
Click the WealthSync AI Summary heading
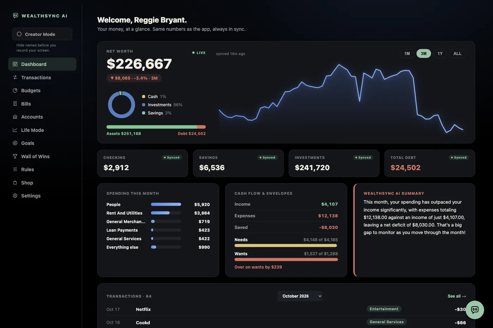(394, 193)
